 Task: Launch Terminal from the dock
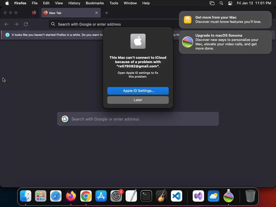(146, 196)
